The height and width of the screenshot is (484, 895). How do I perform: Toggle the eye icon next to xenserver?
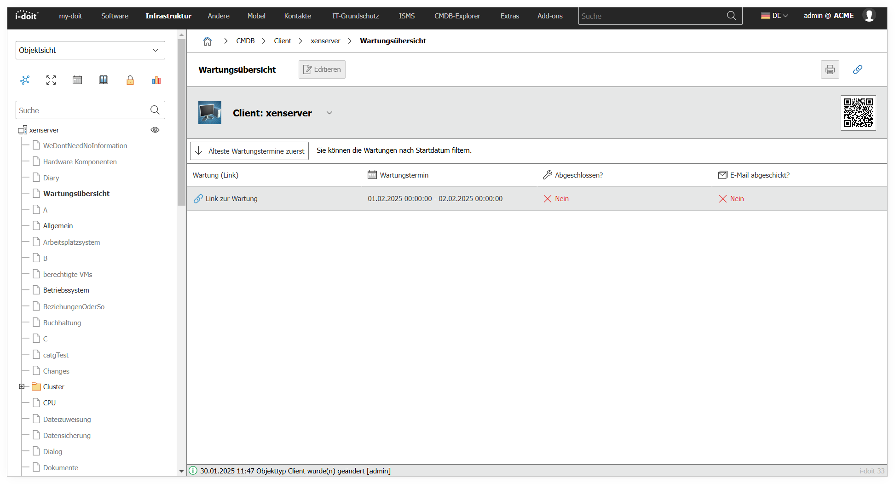155,130
